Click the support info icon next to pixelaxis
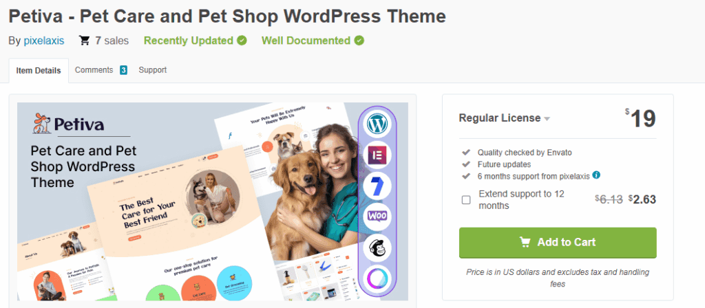Screen dimensions: 705x308 tap(596, 175)
